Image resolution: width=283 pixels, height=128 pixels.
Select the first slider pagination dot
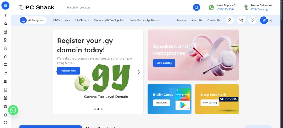tap(95, 109)
